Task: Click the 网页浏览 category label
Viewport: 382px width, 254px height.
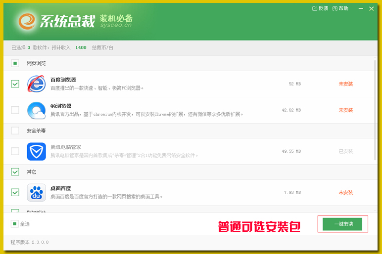Action: point(36,63)
